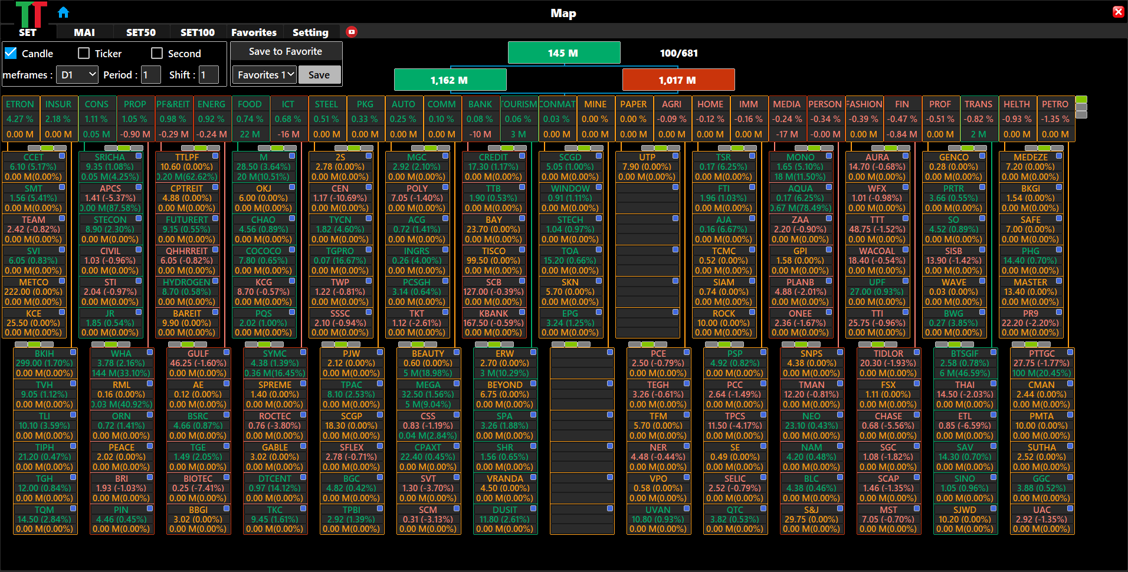Screen dimensions: 1128x572
Task: Click the blue square marker on BEAUTY card
Action: (457, 352)
